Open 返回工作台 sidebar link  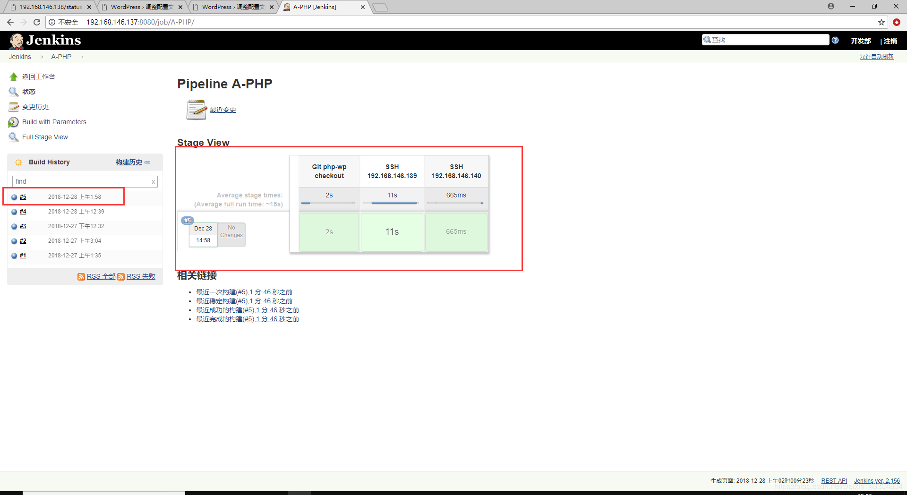39,77
